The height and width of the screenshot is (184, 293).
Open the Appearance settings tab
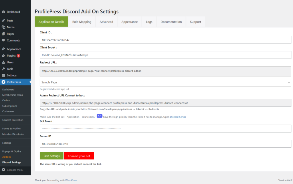[130, 22]
